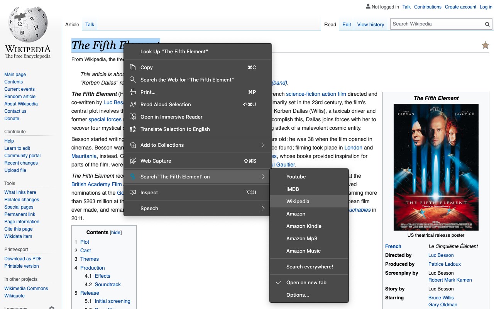
Task: Click the Mauritania link in article
Action: 84,156
